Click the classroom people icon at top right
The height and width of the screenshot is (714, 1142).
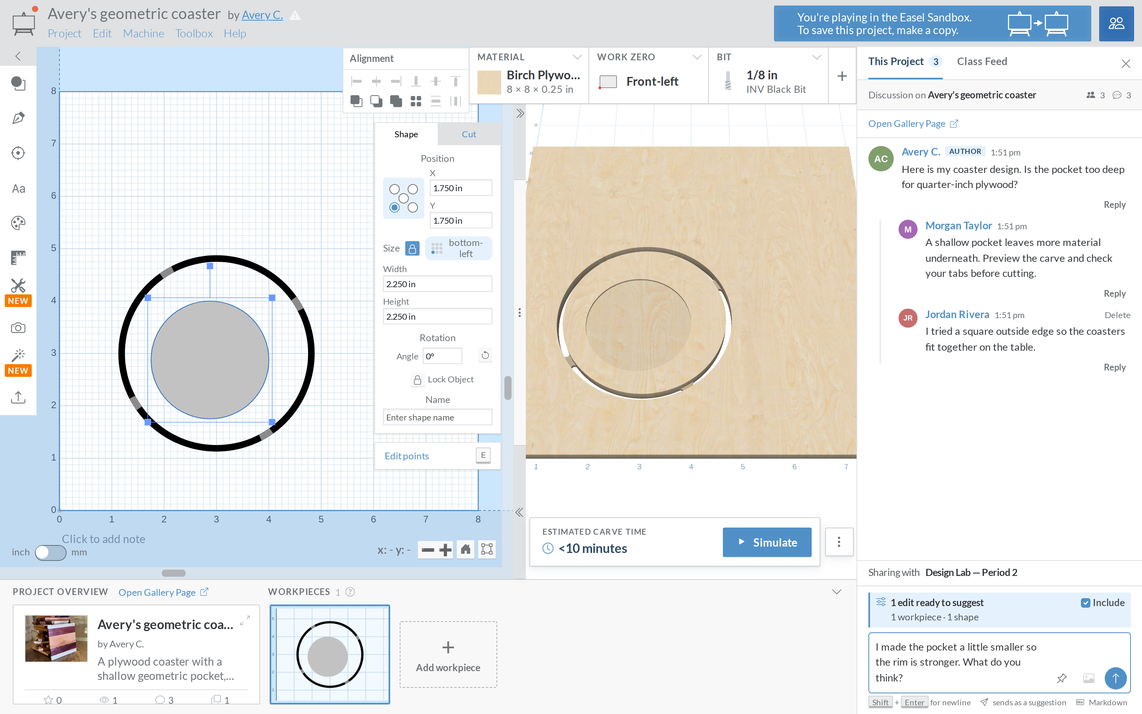(x=1116, y=23)
